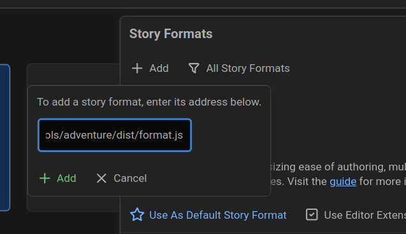
Task: Click the Story Formats heading
Action: pyautogui.click(x=171, y=34)
